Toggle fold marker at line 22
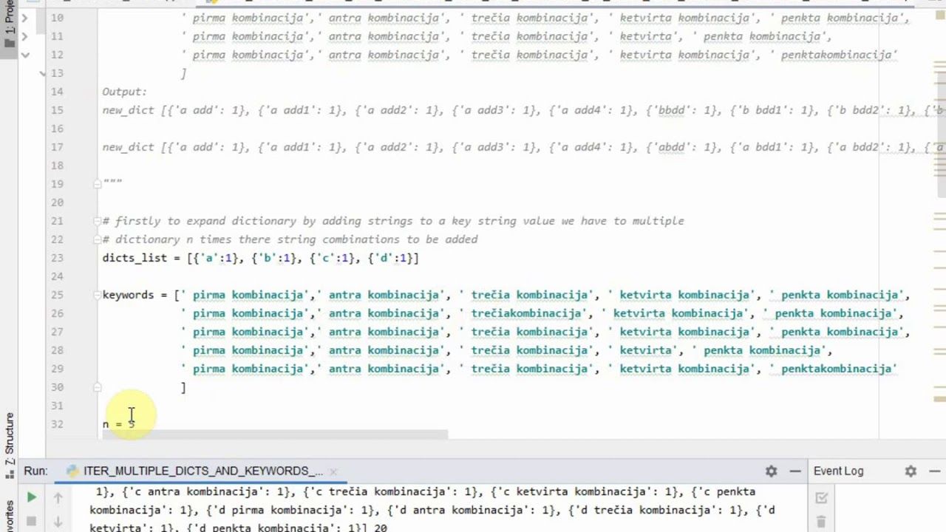Screen dimensions: 946x532 pyautogui.click(x=97, y=239)
